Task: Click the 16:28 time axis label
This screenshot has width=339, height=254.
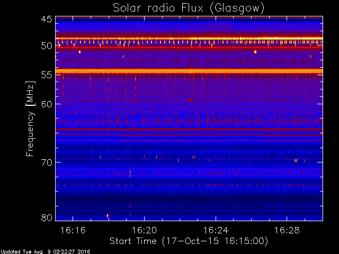Action: 287,230
